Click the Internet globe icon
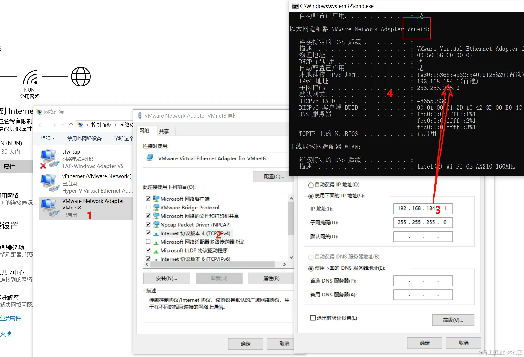Viewport: 524px width, 357px height. (81, 77)
